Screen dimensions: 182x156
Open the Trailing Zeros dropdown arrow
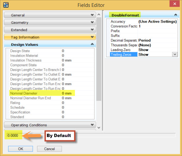pos(175,54)
